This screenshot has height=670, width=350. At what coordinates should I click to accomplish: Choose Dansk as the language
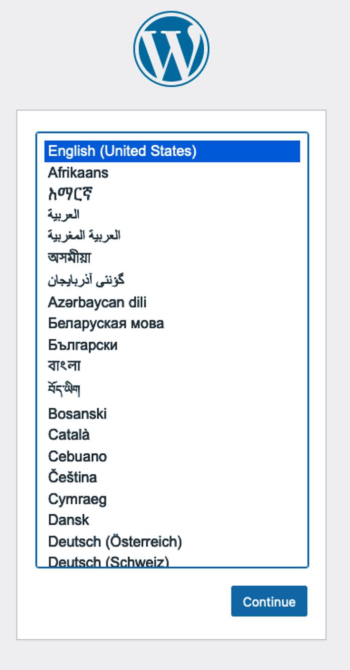(68, 520)
